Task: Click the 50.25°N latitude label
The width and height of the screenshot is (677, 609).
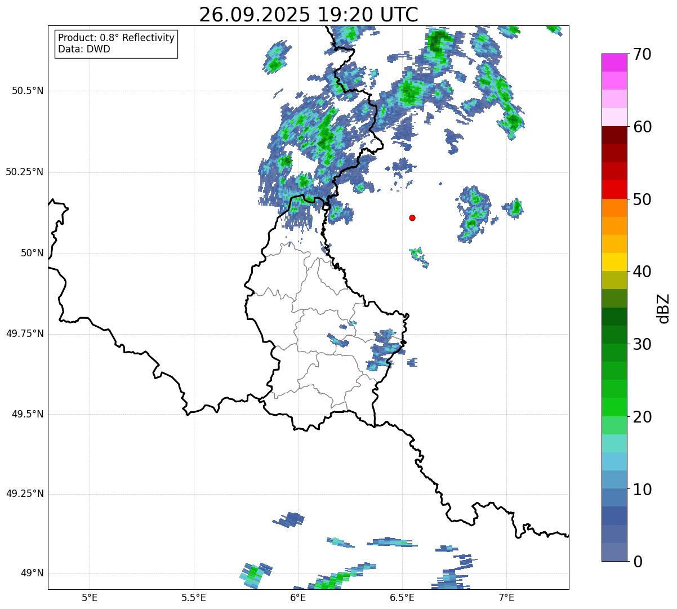Action: [25, 172]
